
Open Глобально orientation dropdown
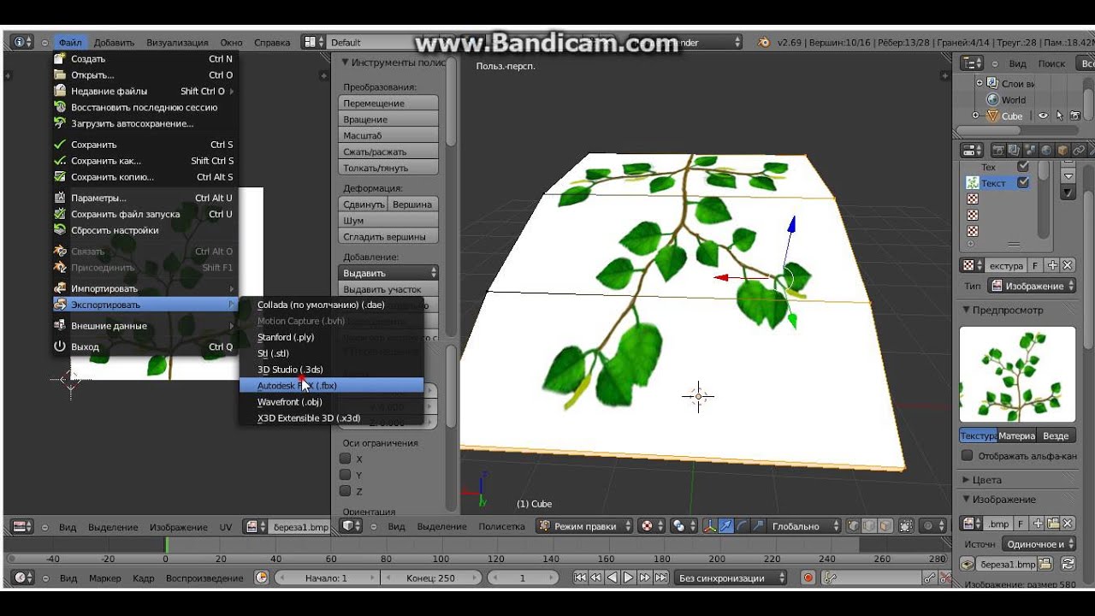(803, 525)
